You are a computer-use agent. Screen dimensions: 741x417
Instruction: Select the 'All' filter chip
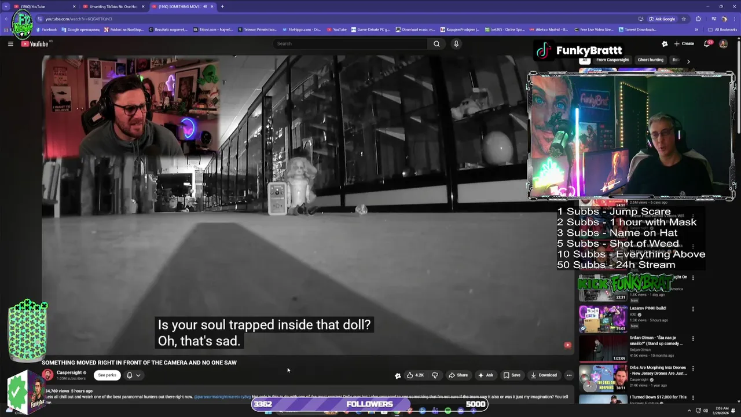(x=585, y=60)
